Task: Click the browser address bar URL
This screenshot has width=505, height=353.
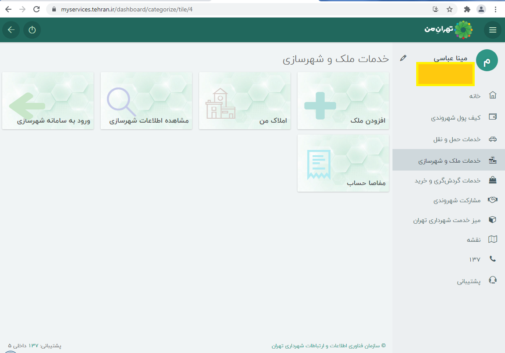Action: click(x=127, y=9)
